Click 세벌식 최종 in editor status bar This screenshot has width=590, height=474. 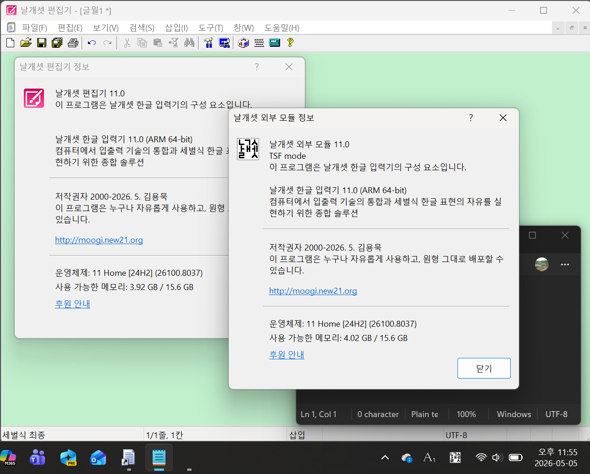(24, 435)
